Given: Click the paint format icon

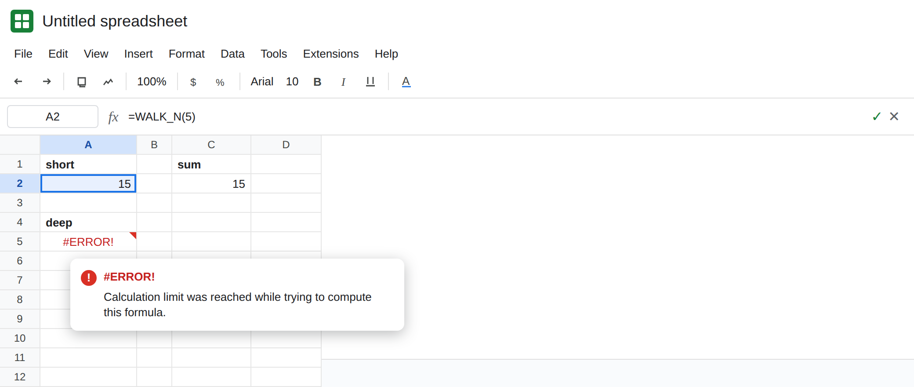Looking at the screenshot, I should click(x=108, y=82).
